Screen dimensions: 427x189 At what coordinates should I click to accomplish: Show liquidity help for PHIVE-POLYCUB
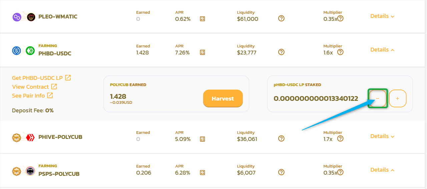(x=281, y=139)
